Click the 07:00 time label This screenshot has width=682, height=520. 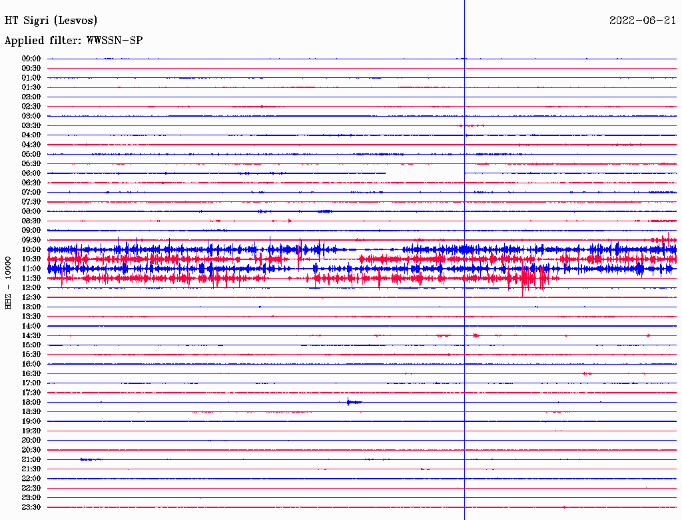[x=31, y=192]
